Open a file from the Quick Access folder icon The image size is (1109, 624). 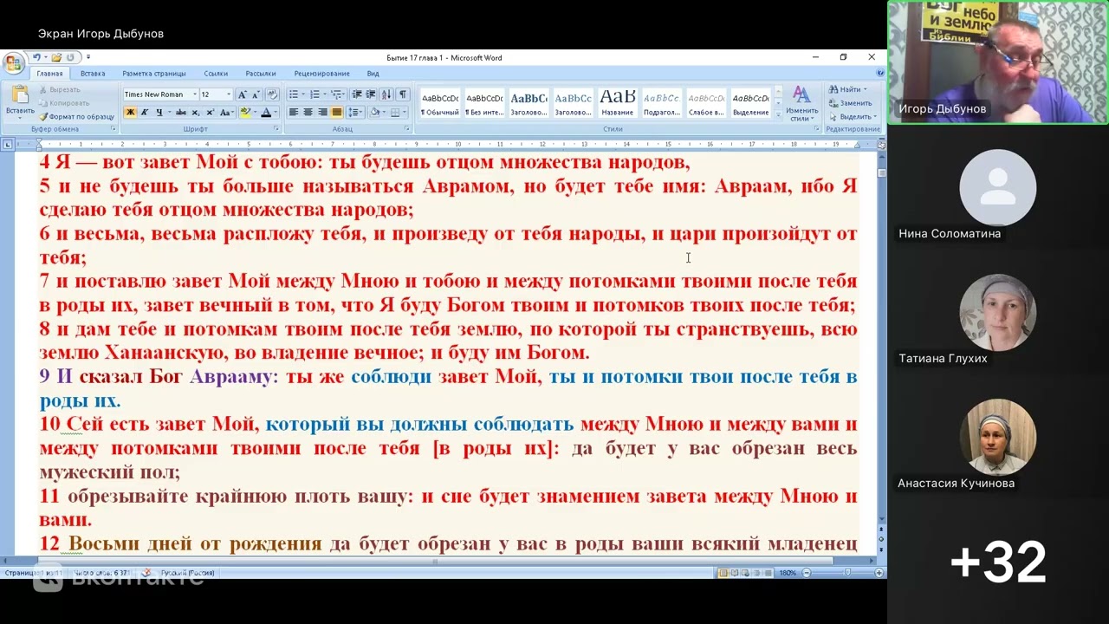click(56, 58)
